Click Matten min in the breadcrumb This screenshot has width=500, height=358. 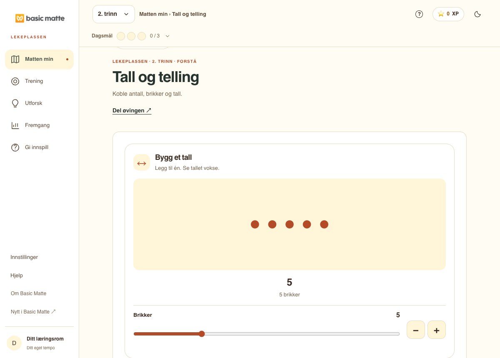(x=153, y=14)
